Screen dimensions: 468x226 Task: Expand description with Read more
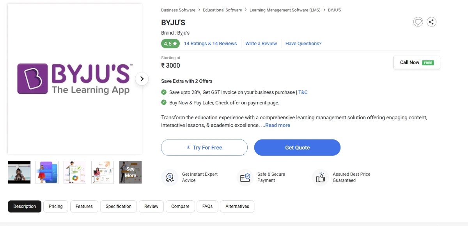click(x=277, y=125)
